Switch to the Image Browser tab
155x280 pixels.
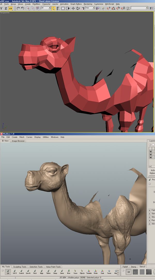click(18, 141)
